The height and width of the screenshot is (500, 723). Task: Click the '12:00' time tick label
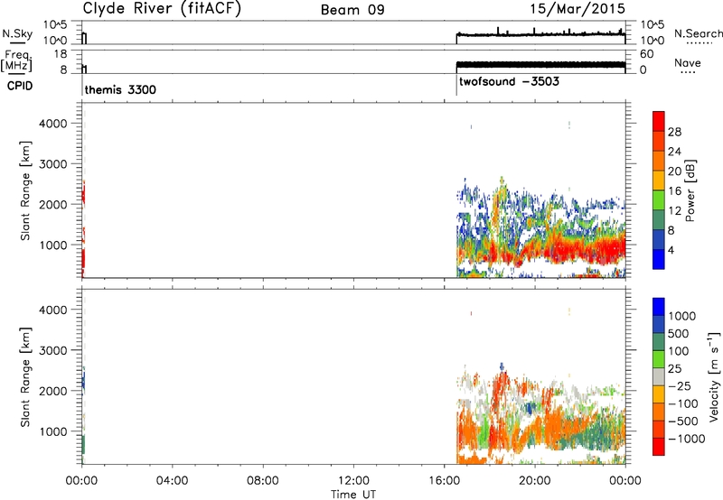click(353, 481)
